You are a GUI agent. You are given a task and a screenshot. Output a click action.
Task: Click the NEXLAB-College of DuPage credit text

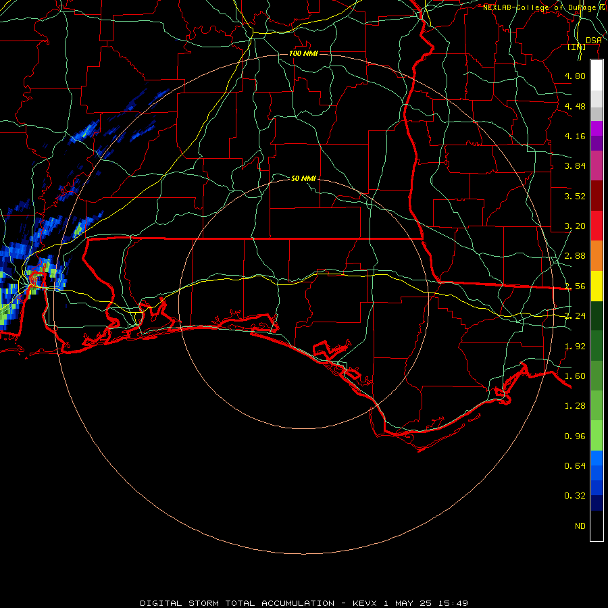point(544,7)
